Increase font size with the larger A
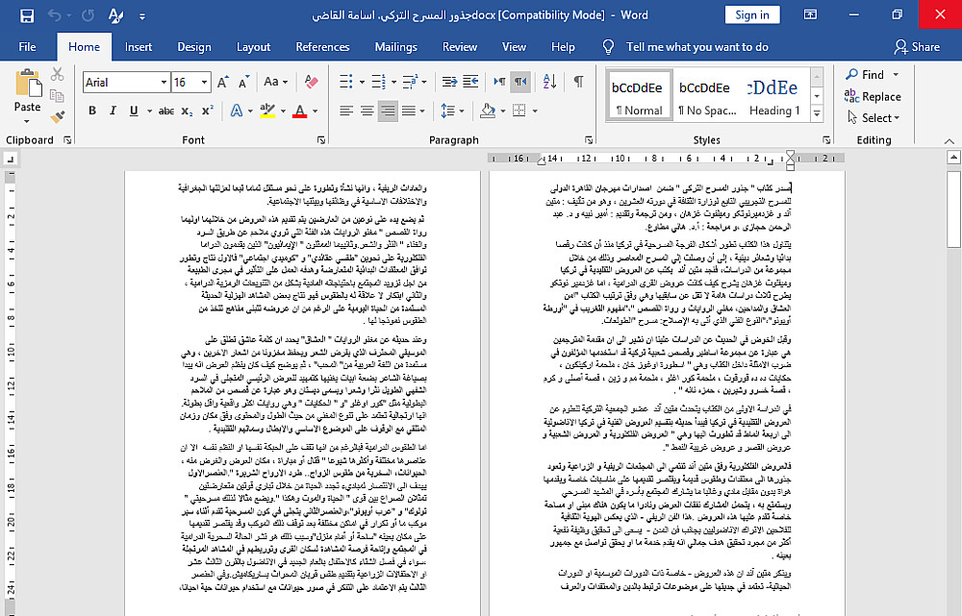Viewport: 962px width, 616px height. coord(223,82)
